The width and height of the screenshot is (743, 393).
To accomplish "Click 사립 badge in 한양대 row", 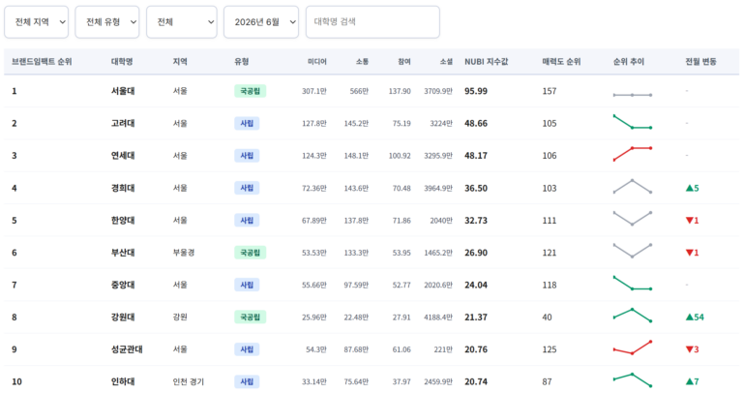I will tap(247, 221).
